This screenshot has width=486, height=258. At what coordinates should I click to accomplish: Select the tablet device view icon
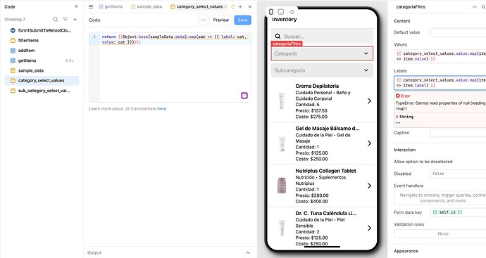click(281, 12)
